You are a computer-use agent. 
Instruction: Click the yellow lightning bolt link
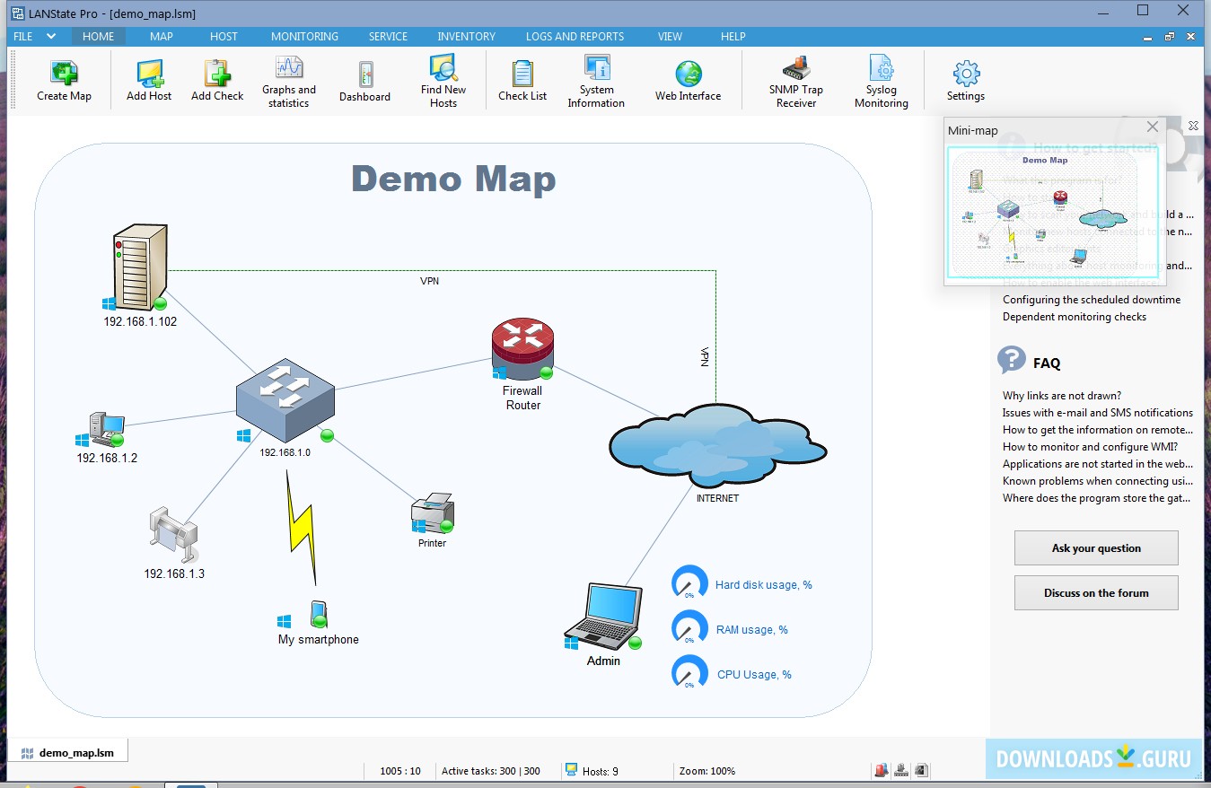point(301,529)
